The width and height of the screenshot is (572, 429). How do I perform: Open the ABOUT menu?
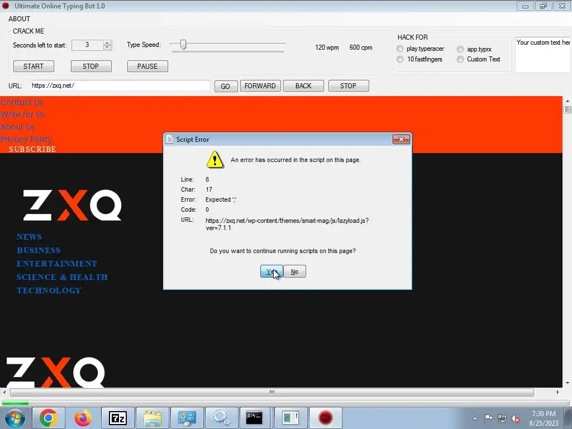click(x=20, y=19)
